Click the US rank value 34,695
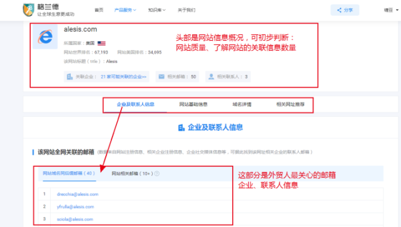 point(155,53)
